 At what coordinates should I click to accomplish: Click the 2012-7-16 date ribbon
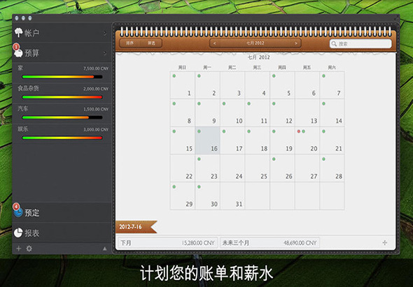point(136,227)
